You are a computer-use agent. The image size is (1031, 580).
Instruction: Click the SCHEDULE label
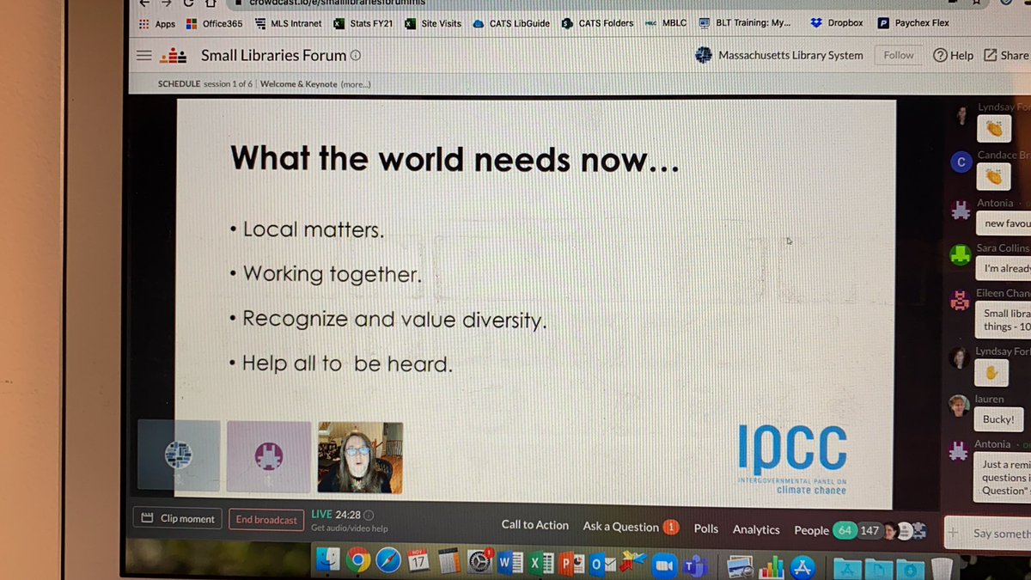coord(179,84)
